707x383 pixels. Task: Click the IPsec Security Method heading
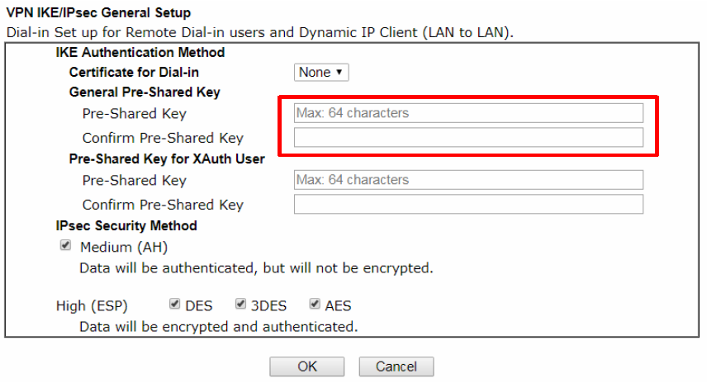(x=126, y=225)
